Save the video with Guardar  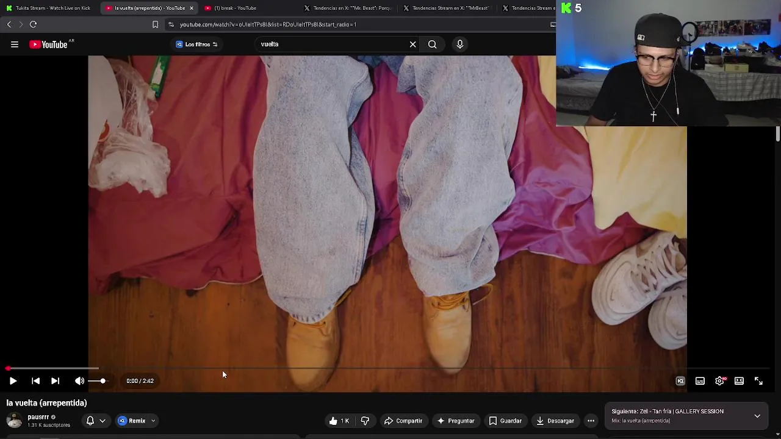pos(505,421)
